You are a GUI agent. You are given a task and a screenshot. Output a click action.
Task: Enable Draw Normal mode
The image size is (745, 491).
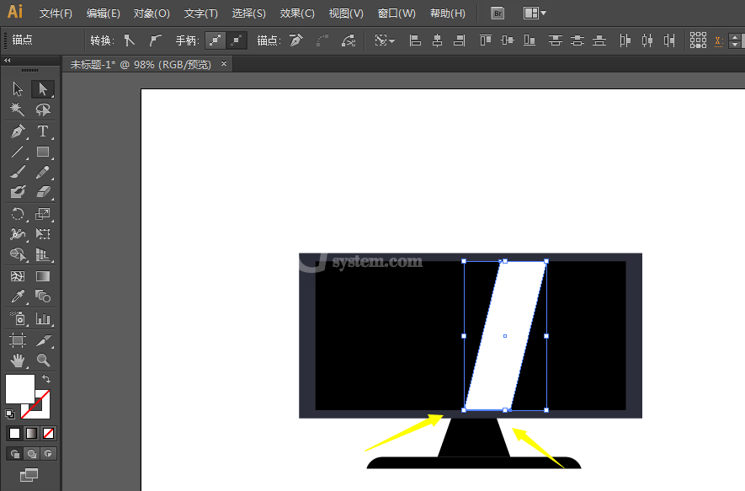pyautogui.click(x=14, y=454)
